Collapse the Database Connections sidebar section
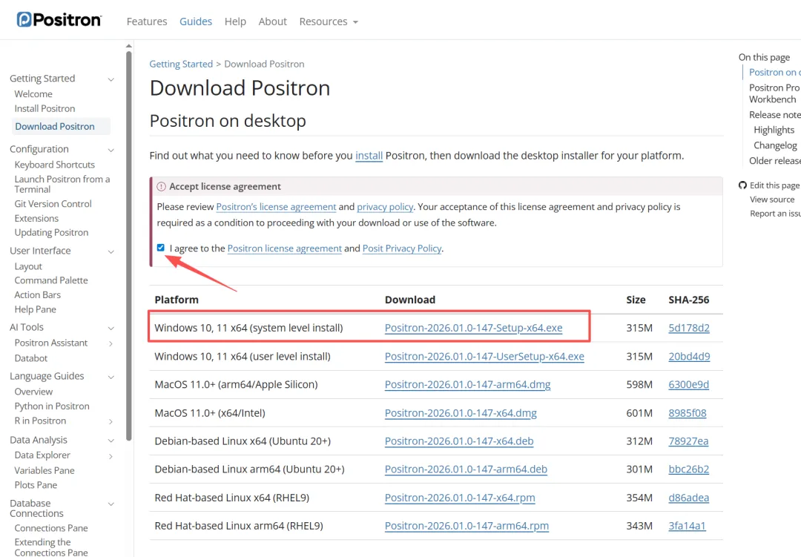This screenshot has height=557, width=801. click(x=111, y=504)
